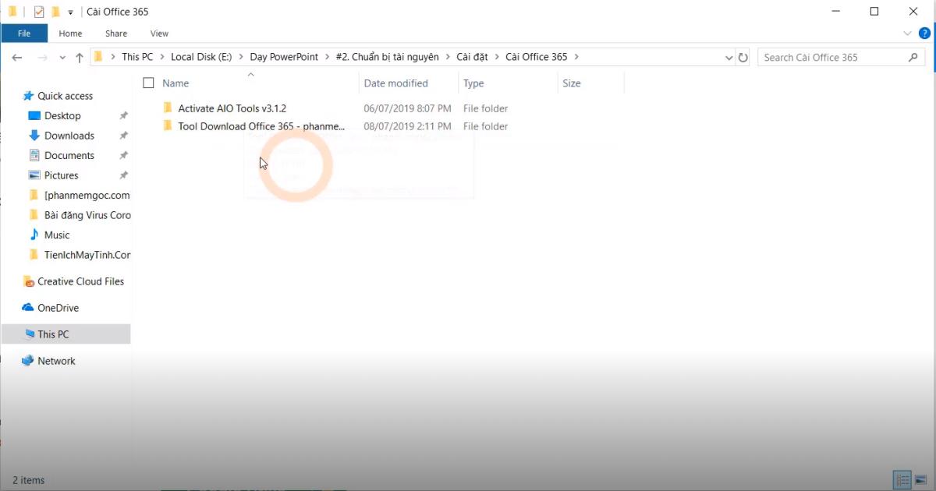Click This PC in the breadcrumb path
Screen dimensions: 936x491
[x=138, y=57]
